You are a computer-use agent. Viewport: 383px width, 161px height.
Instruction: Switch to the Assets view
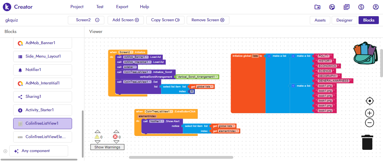point(320,20)
